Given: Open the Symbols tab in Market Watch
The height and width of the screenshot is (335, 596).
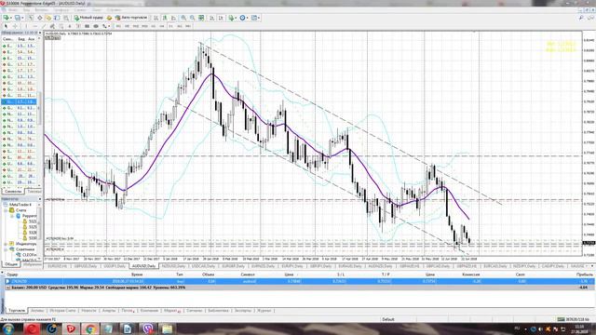Looking at the screenshot, I should tap(13, 191).
